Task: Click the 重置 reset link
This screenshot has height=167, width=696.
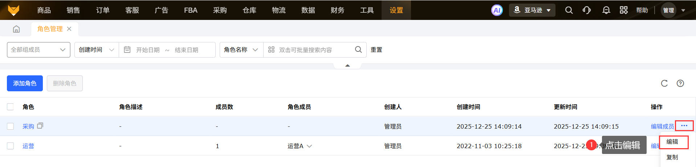Action: 376,50
